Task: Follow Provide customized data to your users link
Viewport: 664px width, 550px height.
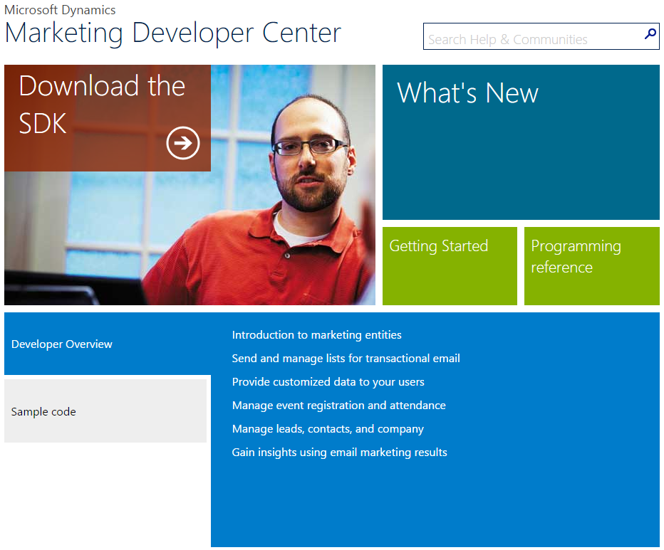Action: (328, 381)
